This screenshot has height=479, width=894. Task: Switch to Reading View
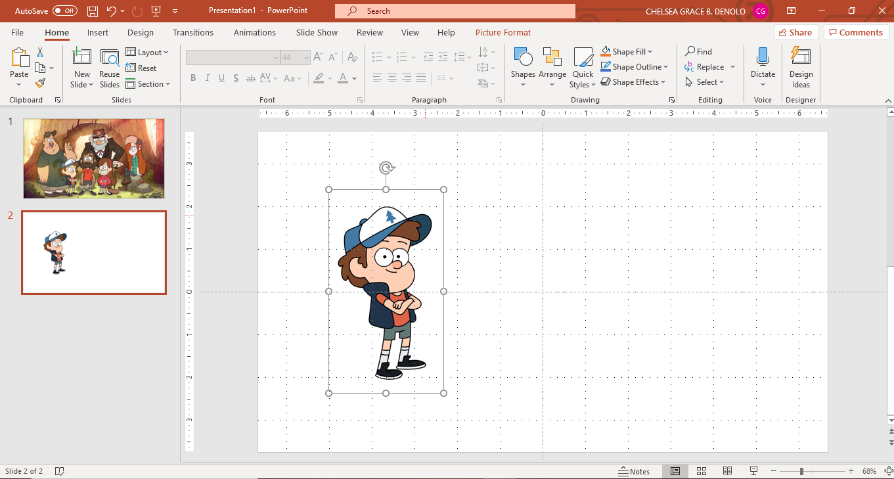click(727, 471)
